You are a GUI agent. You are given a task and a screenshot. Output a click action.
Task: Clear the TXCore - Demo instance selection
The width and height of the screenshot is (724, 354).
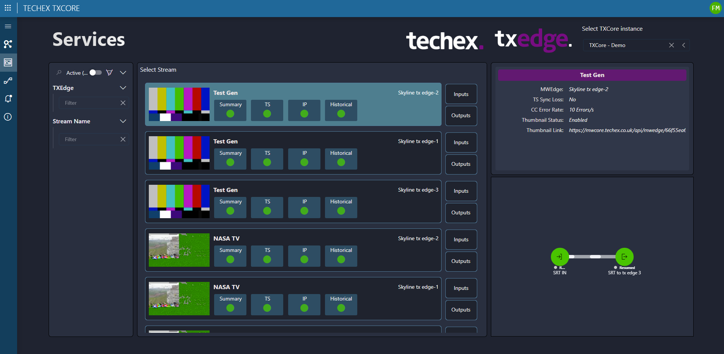tap(671, 45)
